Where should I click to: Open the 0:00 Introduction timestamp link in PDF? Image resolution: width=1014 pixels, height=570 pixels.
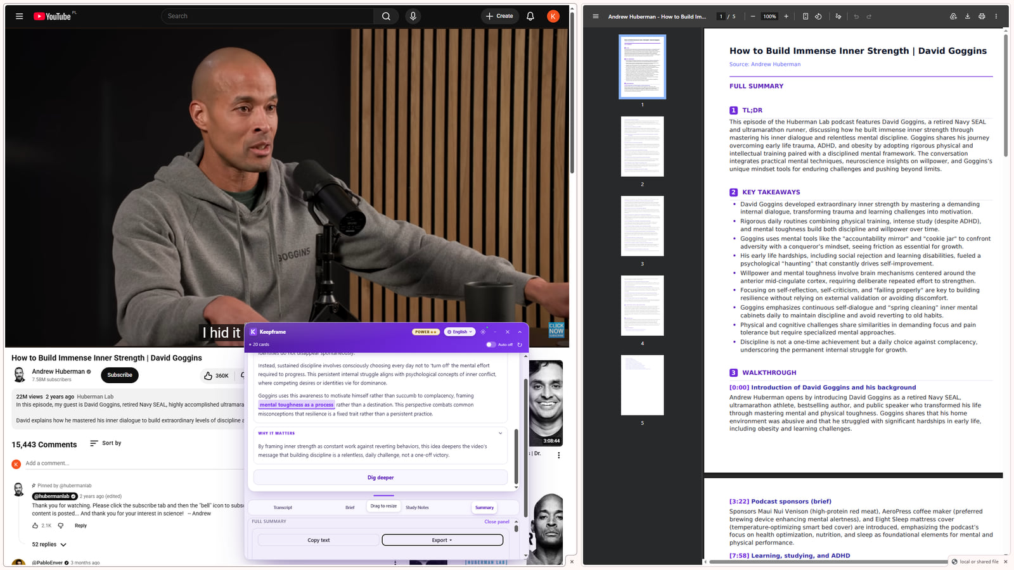tap(823, 388)
